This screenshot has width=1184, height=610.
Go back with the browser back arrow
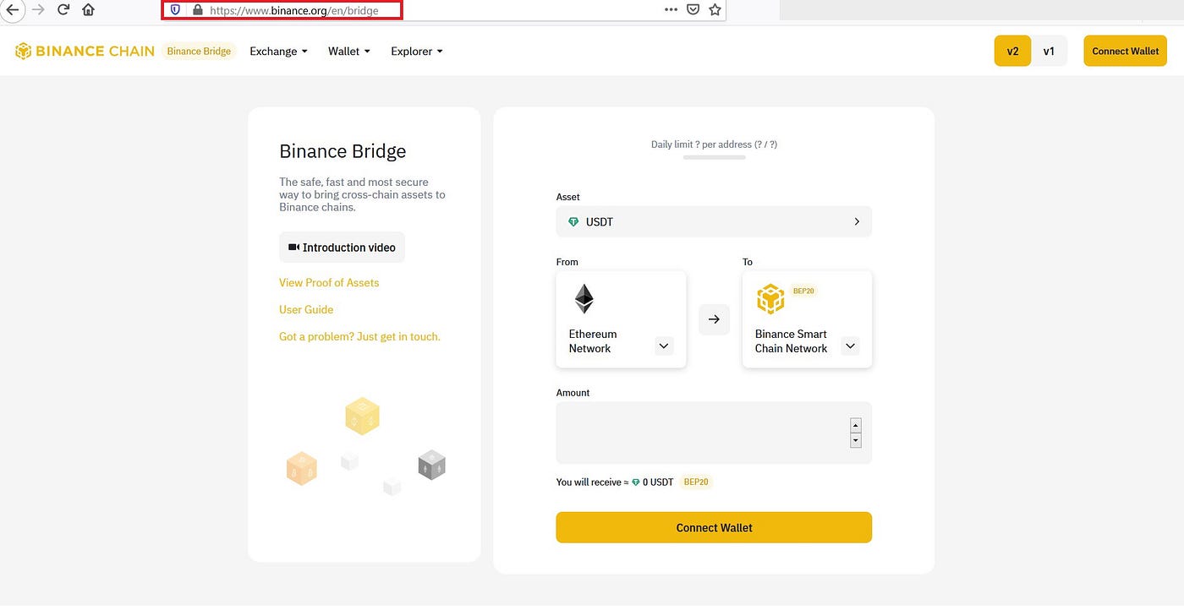[x=12, y=10]
